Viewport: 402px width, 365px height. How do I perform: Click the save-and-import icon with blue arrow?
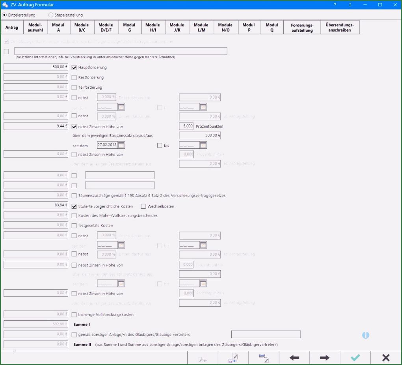point(233,358)
